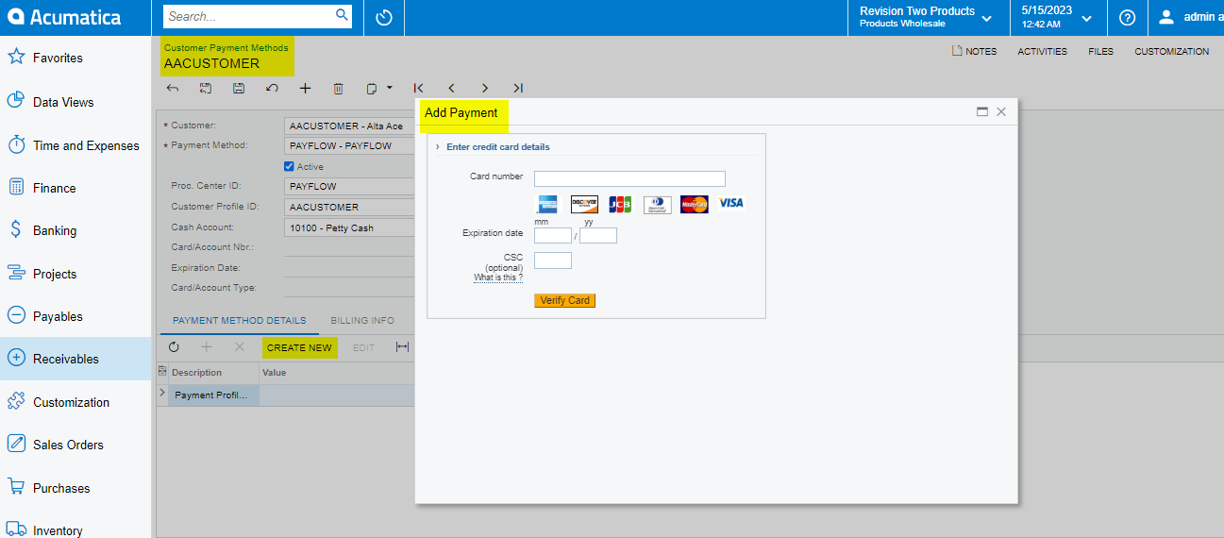
Task: Add new record with plus icon
Action: [x=305, y=88]
